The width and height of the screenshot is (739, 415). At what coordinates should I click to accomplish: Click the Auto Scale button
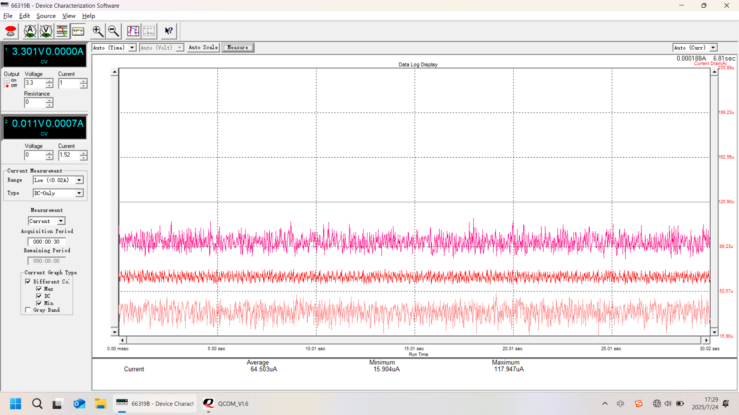(x=203, y=47)
